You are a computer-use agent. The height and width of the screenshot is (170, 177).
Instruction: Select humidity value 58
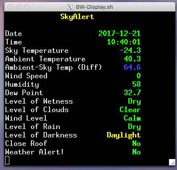[136, 84]
